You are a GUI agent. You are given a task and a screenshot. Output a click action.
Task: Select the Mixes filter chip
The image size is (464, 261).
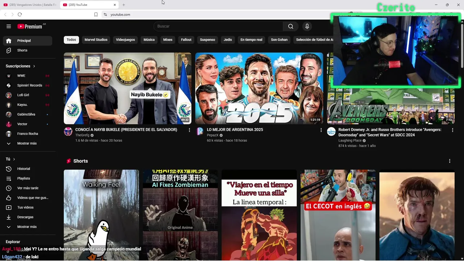(168, 40)
